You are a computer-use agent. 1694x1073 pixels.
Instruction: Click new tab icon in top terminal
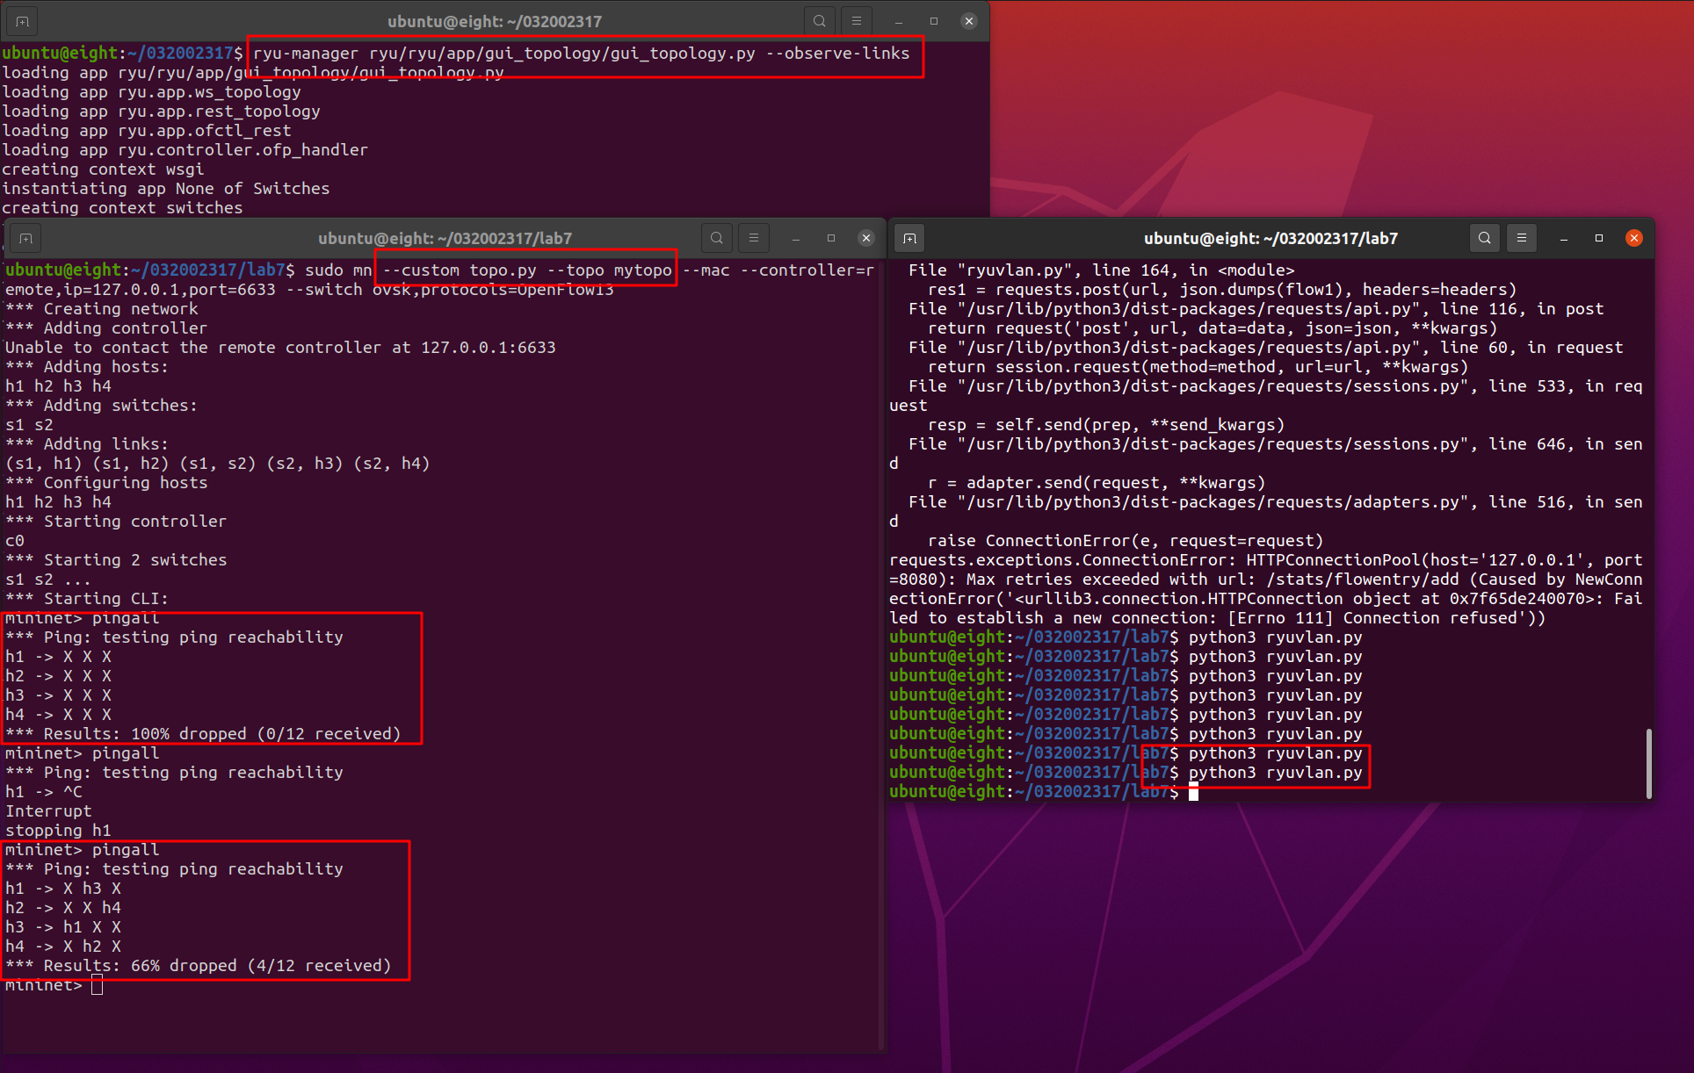tap(23, 21)
